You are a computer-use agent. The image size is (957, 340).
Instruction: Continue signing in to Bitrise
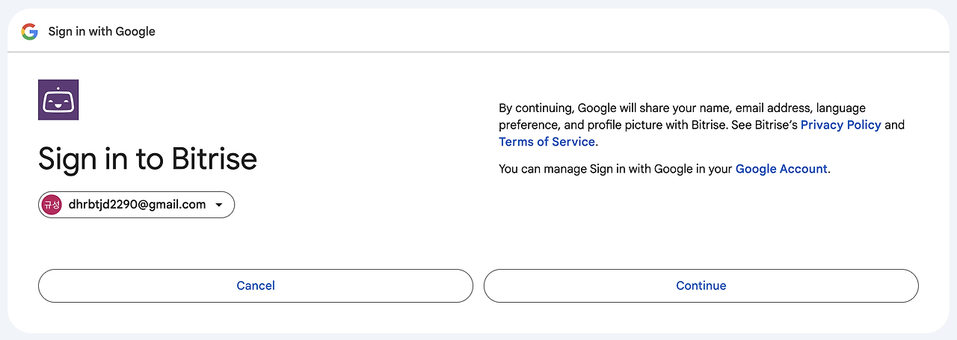(x=701, y=285)
